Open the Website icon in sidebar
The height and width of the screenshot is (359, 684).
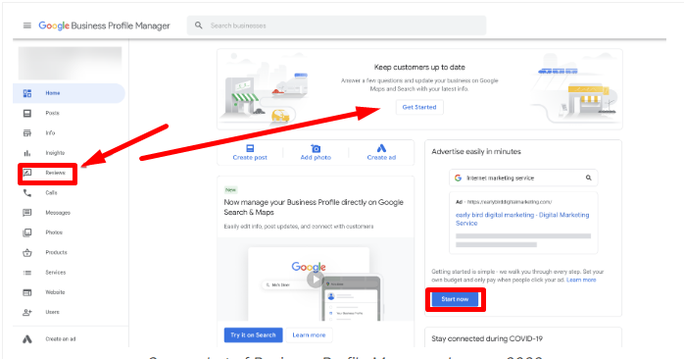point(27,292)
